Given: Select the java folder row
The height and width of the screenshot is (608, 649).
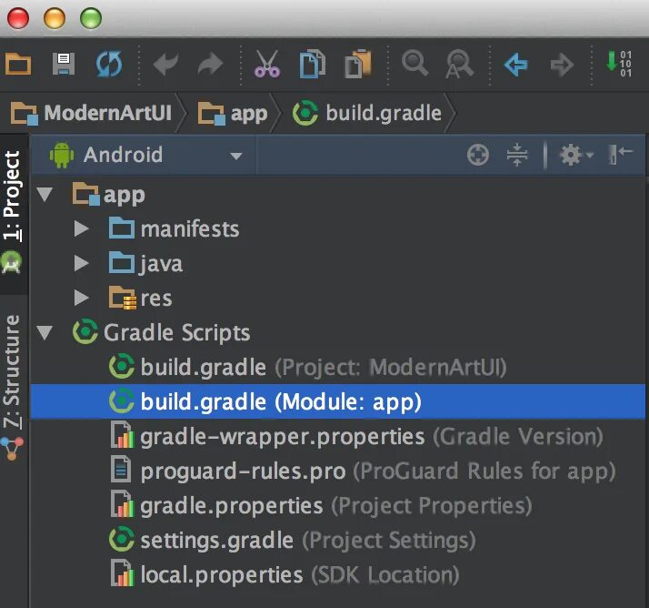Looking at the screenshot, I should pos(338,263).
